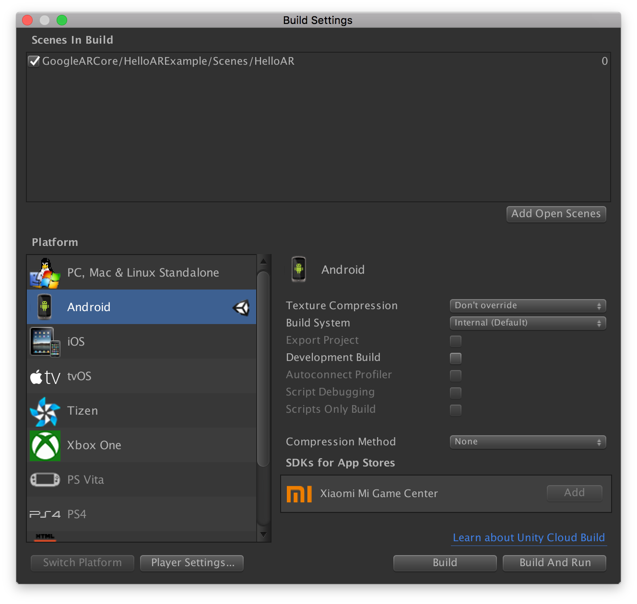Click the platform list scrollbar down arrow
The width and height of the screenshot is (637, 604).
coord(263,534)
